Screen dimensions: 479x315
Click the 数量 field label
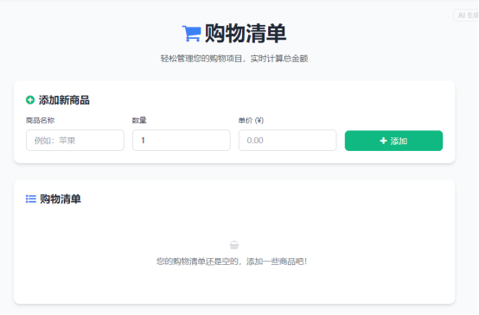pos(139,121)
